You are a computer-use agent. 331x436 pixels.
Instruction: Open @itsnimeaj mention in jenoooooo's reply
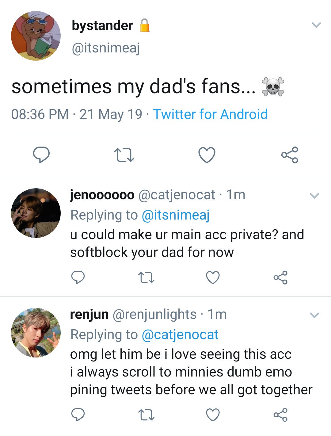pos(176,215)
